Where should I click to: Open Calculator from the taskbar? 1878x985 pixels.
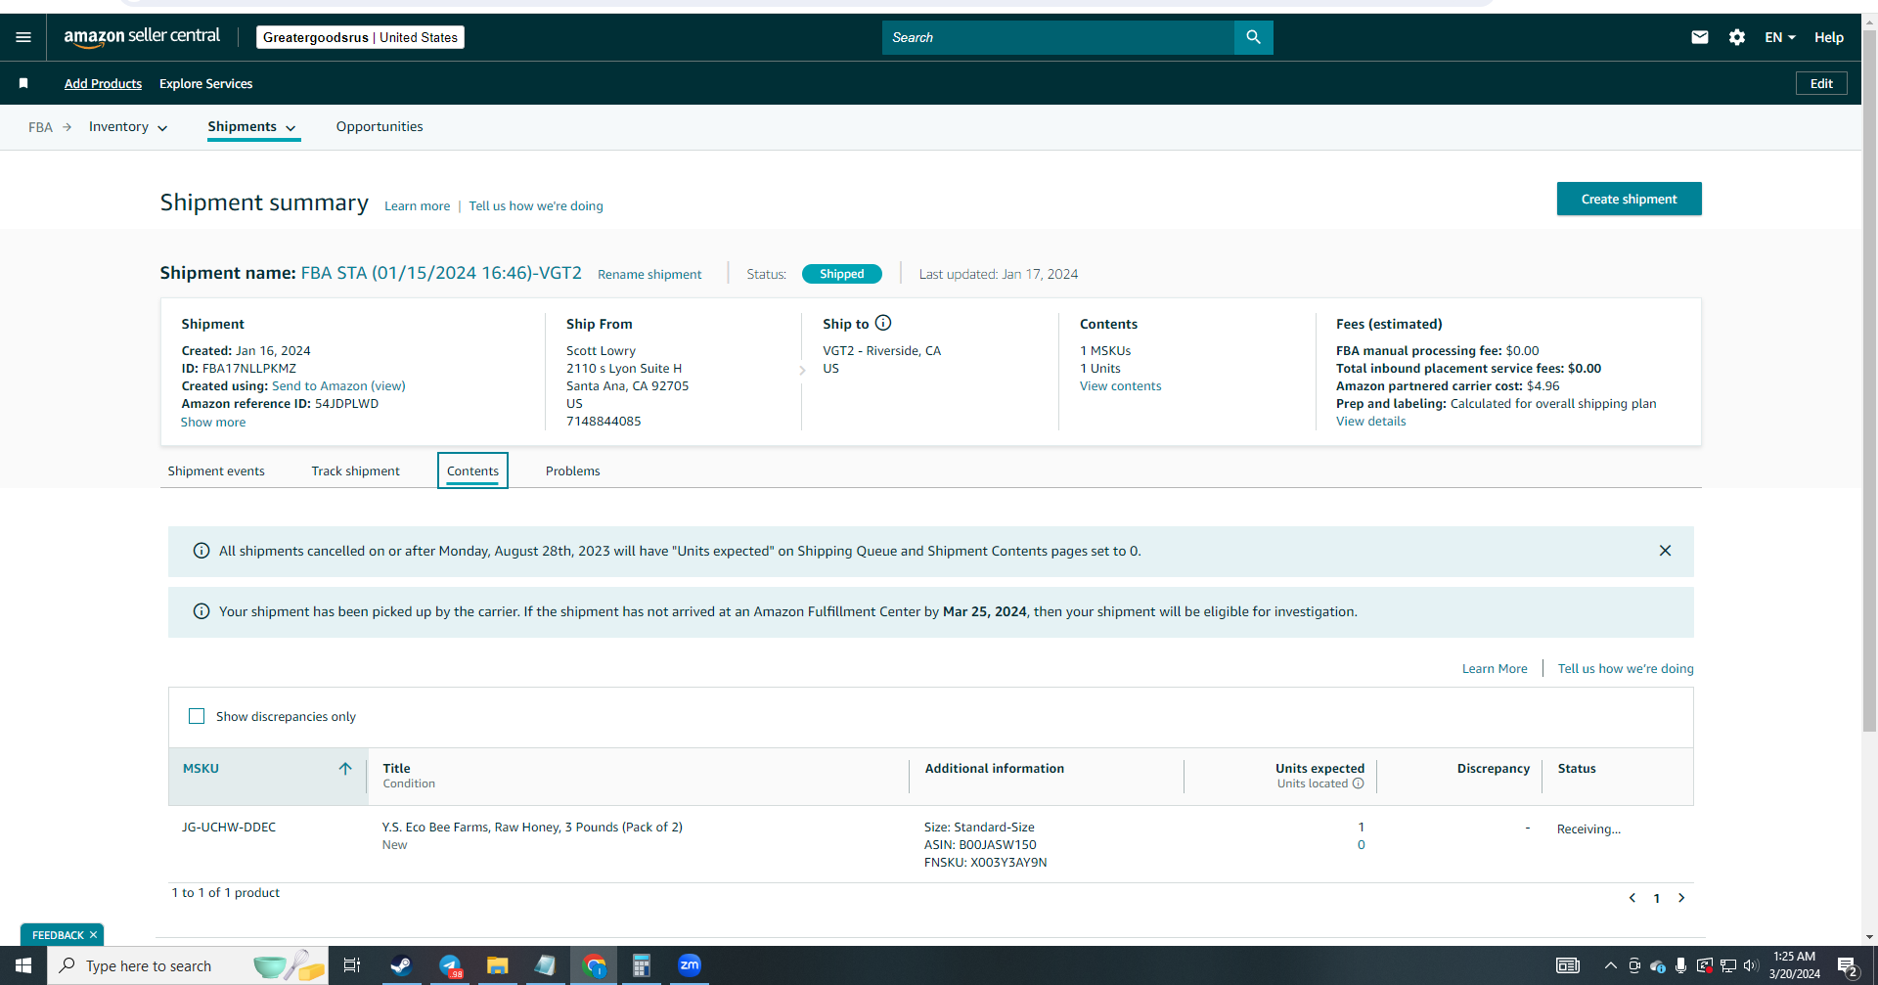[642, 965]
